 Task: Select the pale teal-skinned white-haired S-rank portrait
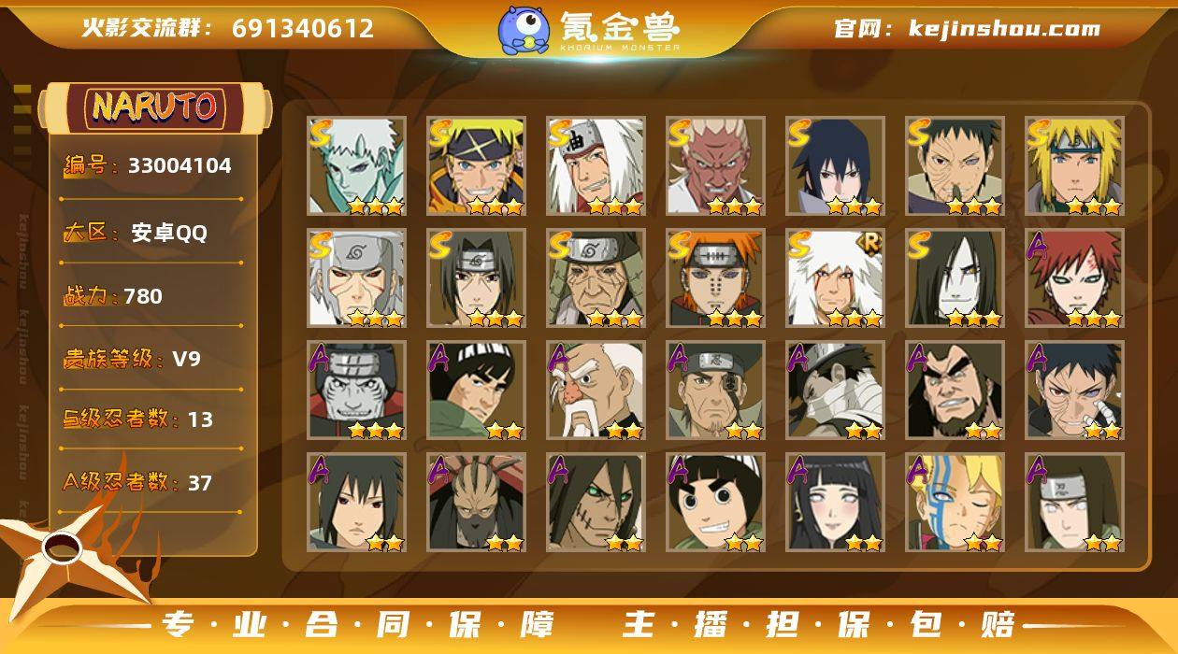tap(356, 165)
